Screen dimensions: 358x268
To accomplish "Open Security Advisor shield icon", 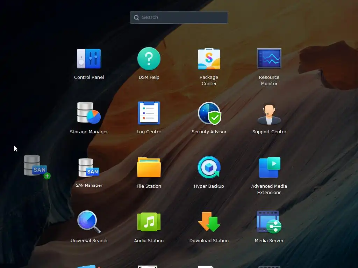I will (x=209, y=113).
